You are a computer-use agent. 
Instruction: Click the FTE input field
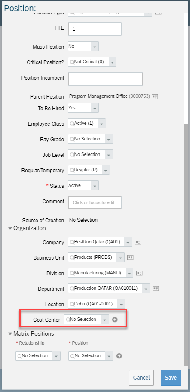pyautogui.click(x=95, y=29)
